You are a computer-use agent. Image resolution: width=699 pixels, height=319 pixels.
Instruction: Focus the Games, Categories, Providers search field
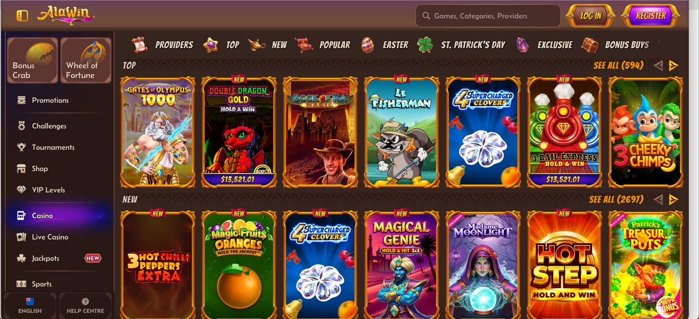pos(488,16)
